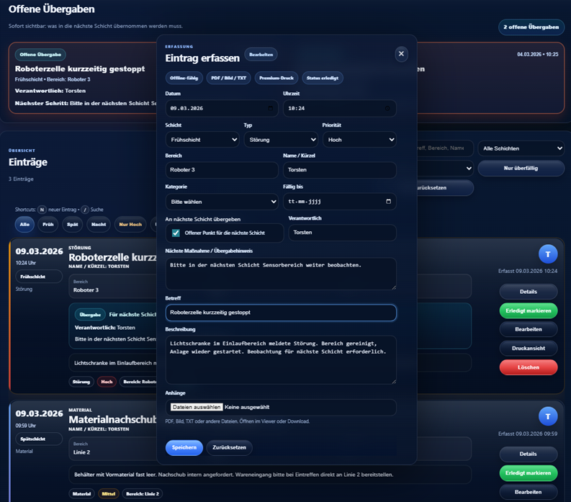The width and height of the screenshot is (571, 502).
Task: Toggle the Nur Hoch filter pill
Action: pyautogui.click(x=130, y=224)
